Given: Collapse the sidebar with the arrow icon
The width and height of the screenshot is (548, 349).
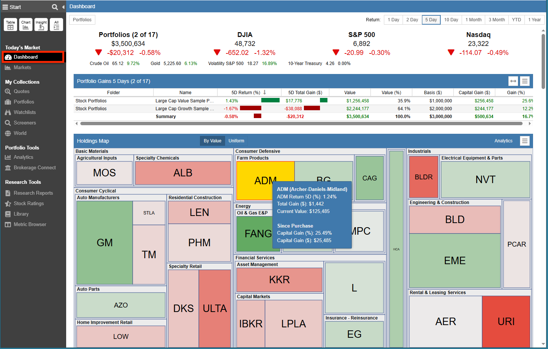Looking at the screenshot, I should pos(63,7).
